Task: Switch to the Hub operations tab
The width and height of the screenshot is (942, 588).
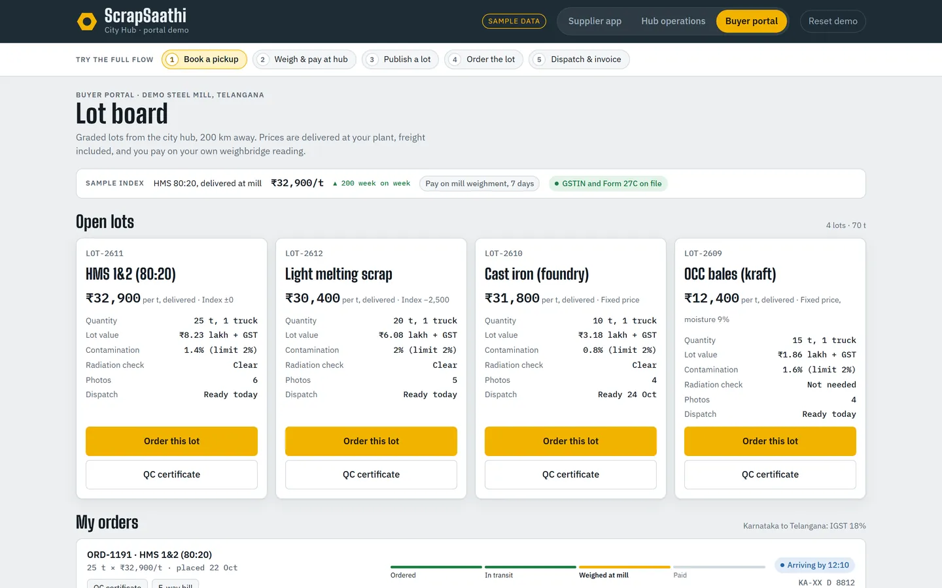Action: [673, 21]
